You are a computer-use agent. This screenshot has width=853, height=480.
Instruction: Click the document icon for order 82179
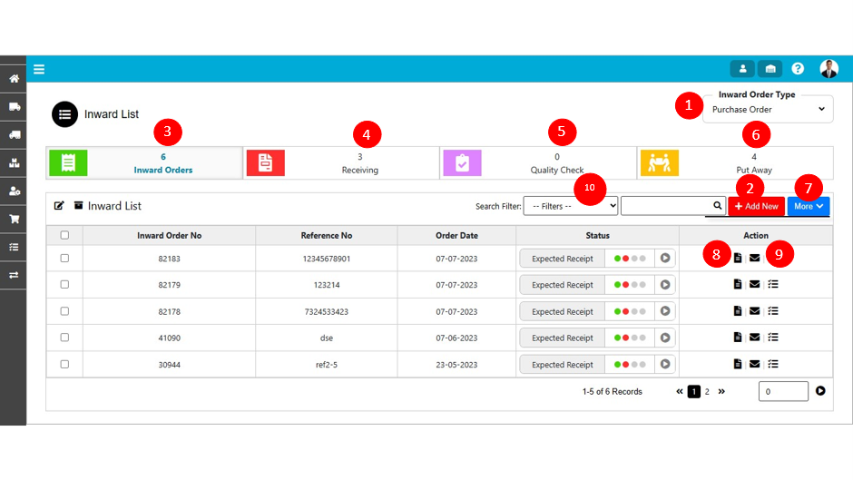[737, 285]
